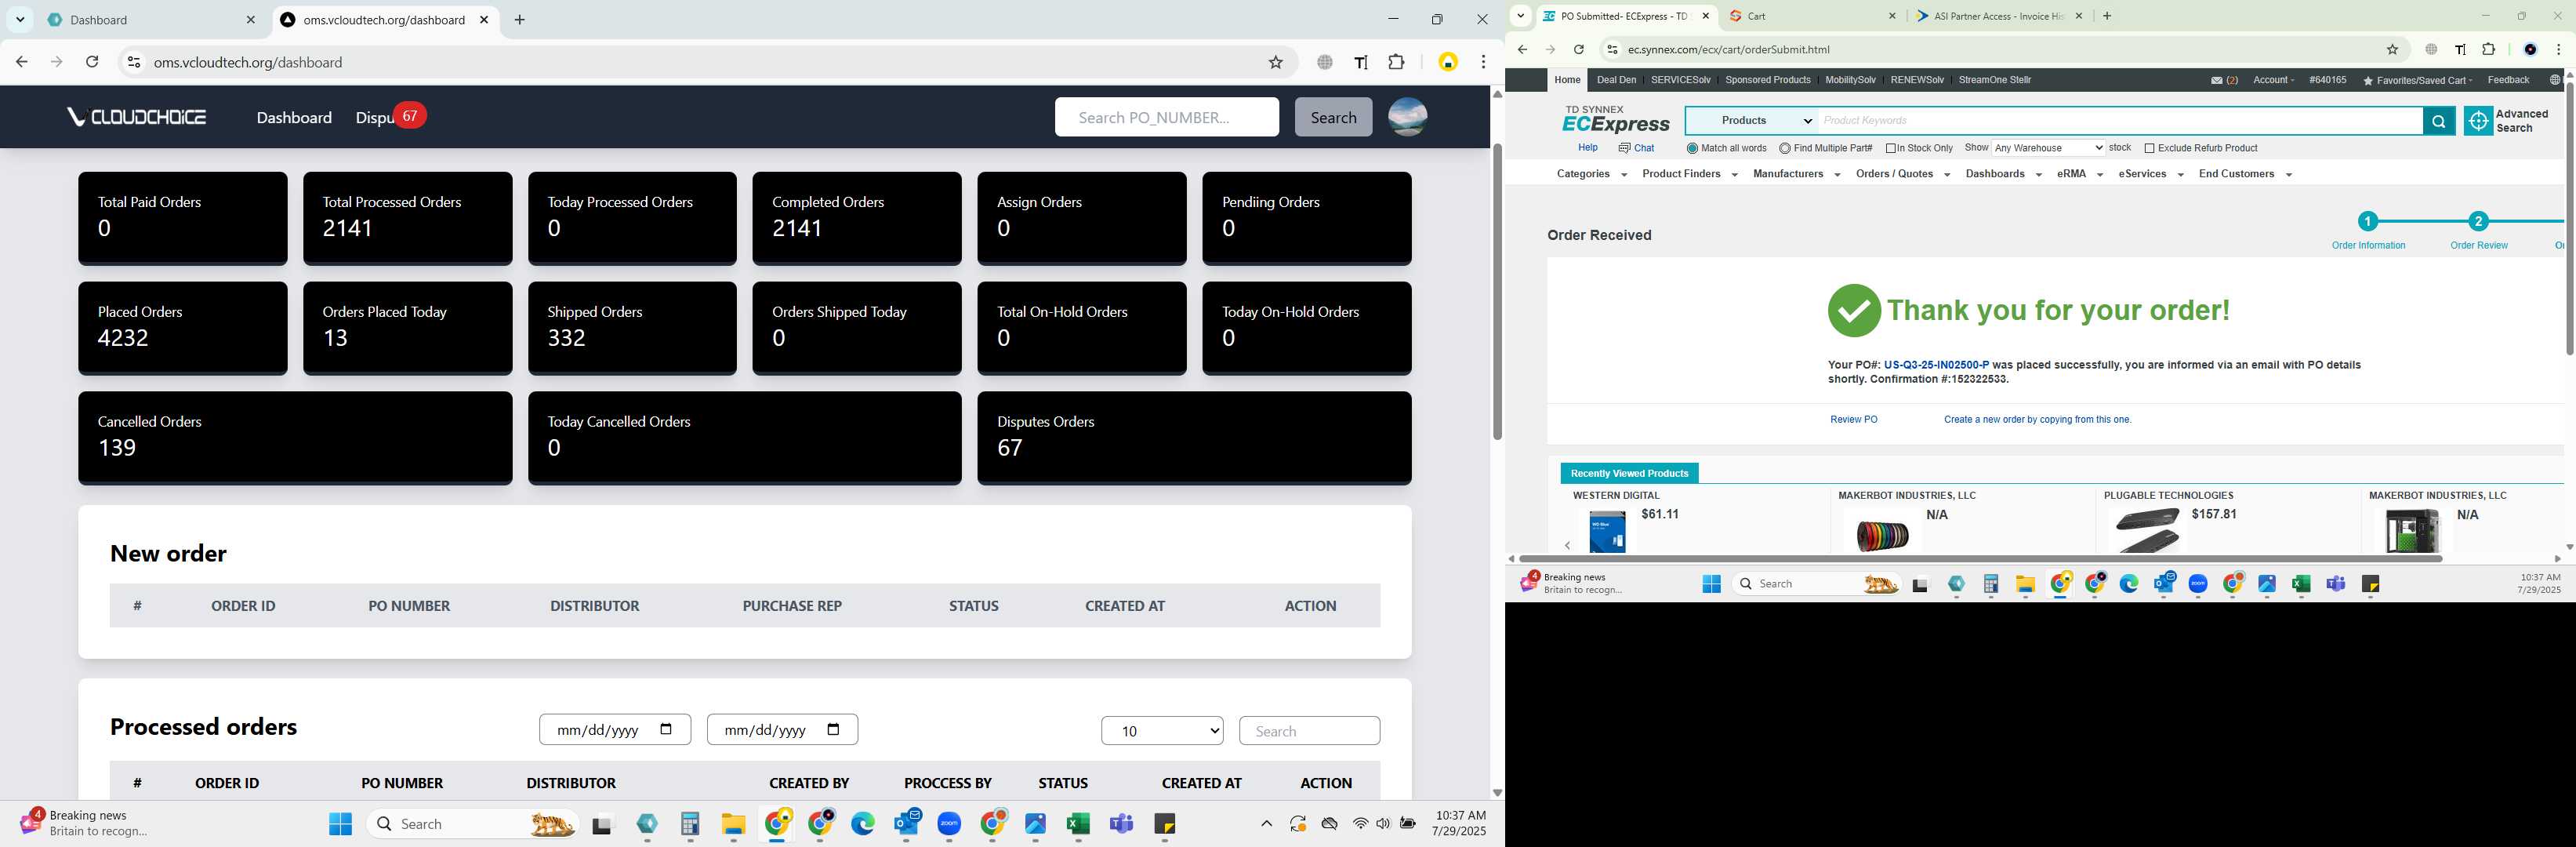Open Deal Den in the ECExpress top bar

coord(1616,80)
